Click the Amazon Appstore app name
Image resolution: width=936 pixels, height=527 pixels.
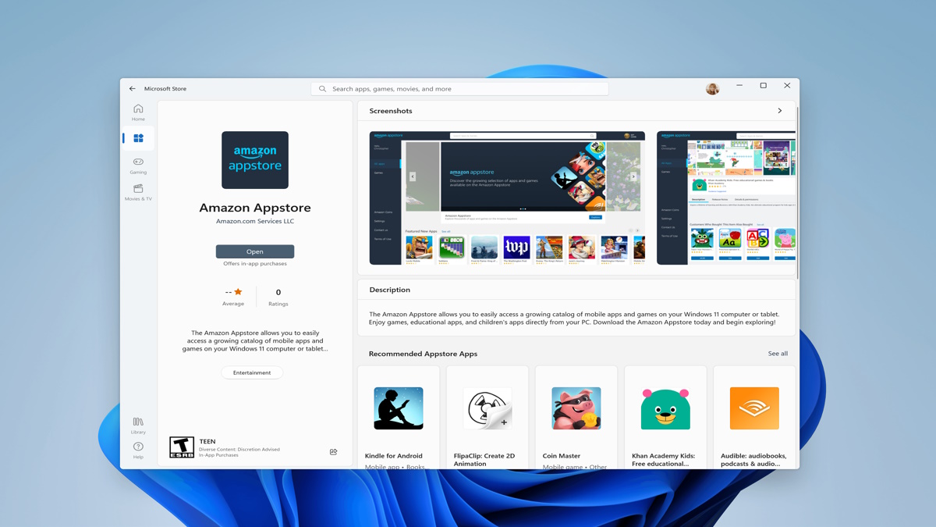(255, 208)
